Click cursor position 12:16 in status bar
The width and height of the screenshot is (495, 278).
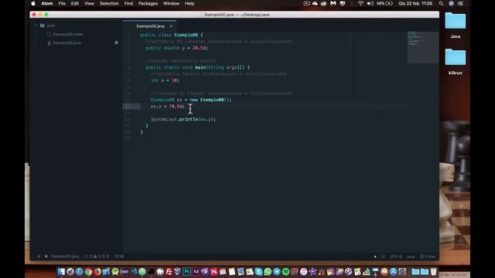tap(119, 256)
